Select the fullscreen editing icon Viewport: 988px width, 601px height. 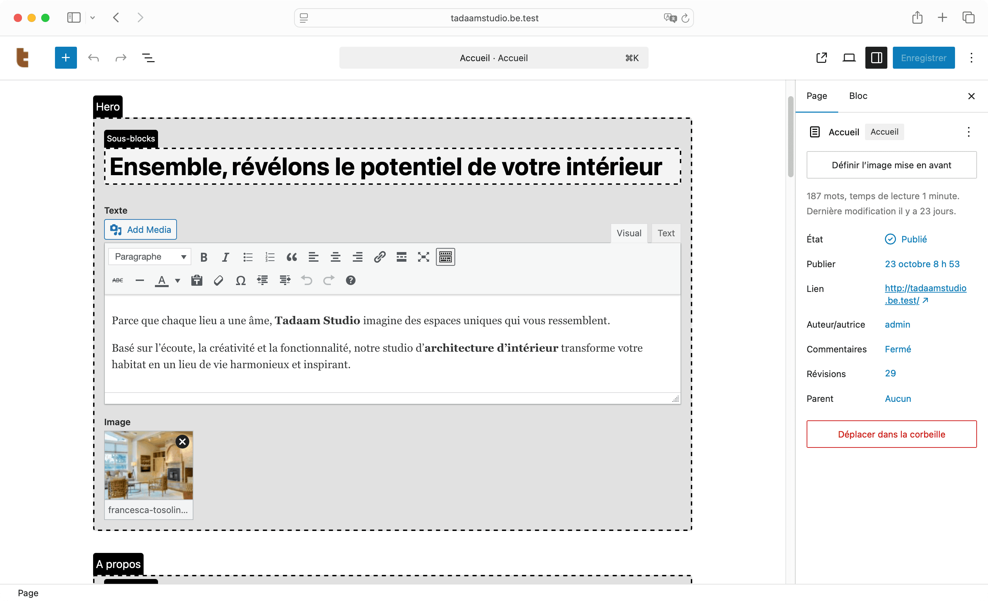pyautogui.click(x=423, y=257)
